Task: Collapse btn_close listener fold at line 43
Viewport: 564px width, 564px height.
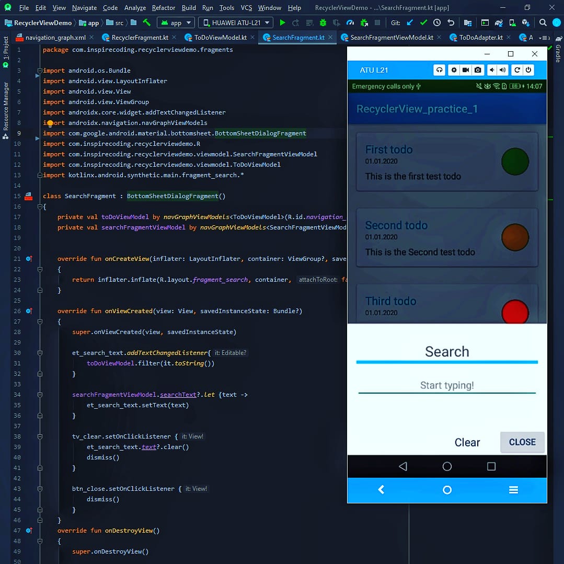Action: [40, 489]
